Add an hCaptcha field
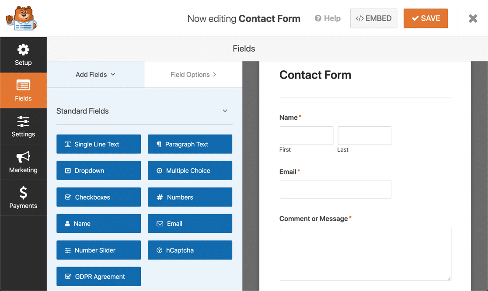The width and height of the screenshot is (488, 291). point(190,250)
